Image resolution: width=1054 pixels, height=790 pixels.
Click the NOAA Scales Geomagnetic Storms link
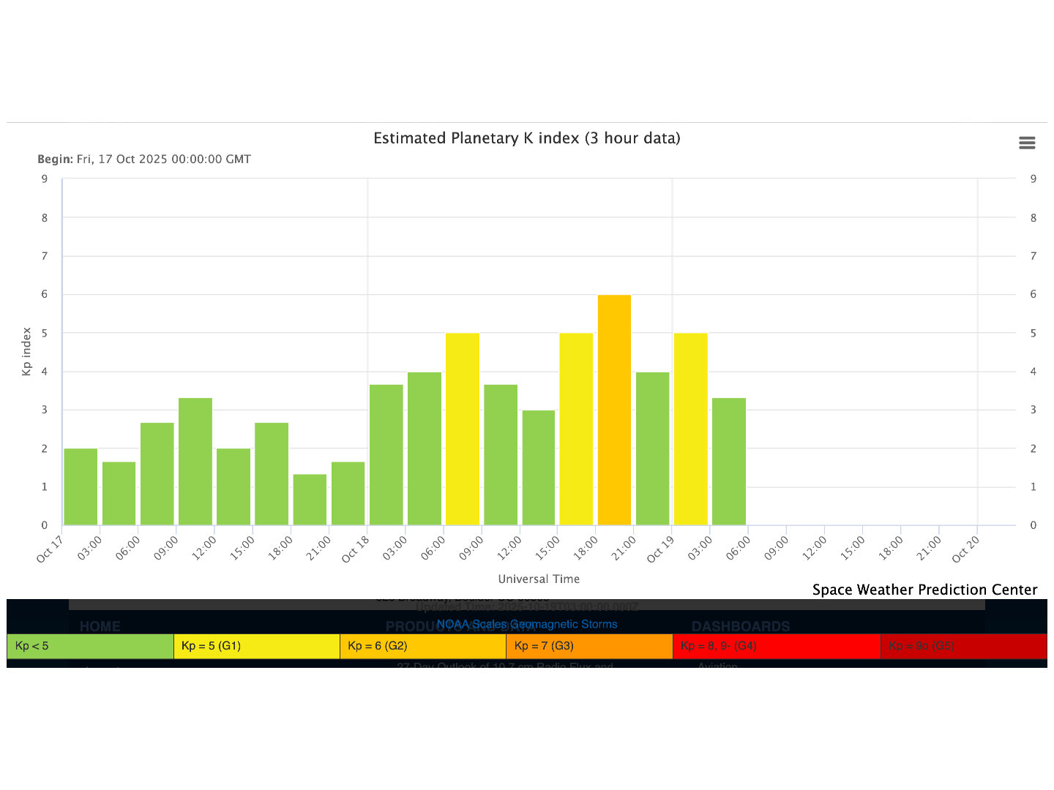526,624
